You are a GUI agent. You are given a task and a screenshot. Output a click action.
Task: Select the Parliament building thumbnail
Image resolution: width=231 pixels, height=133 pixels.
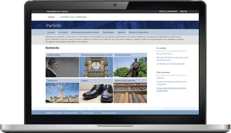tap(62, 93)
